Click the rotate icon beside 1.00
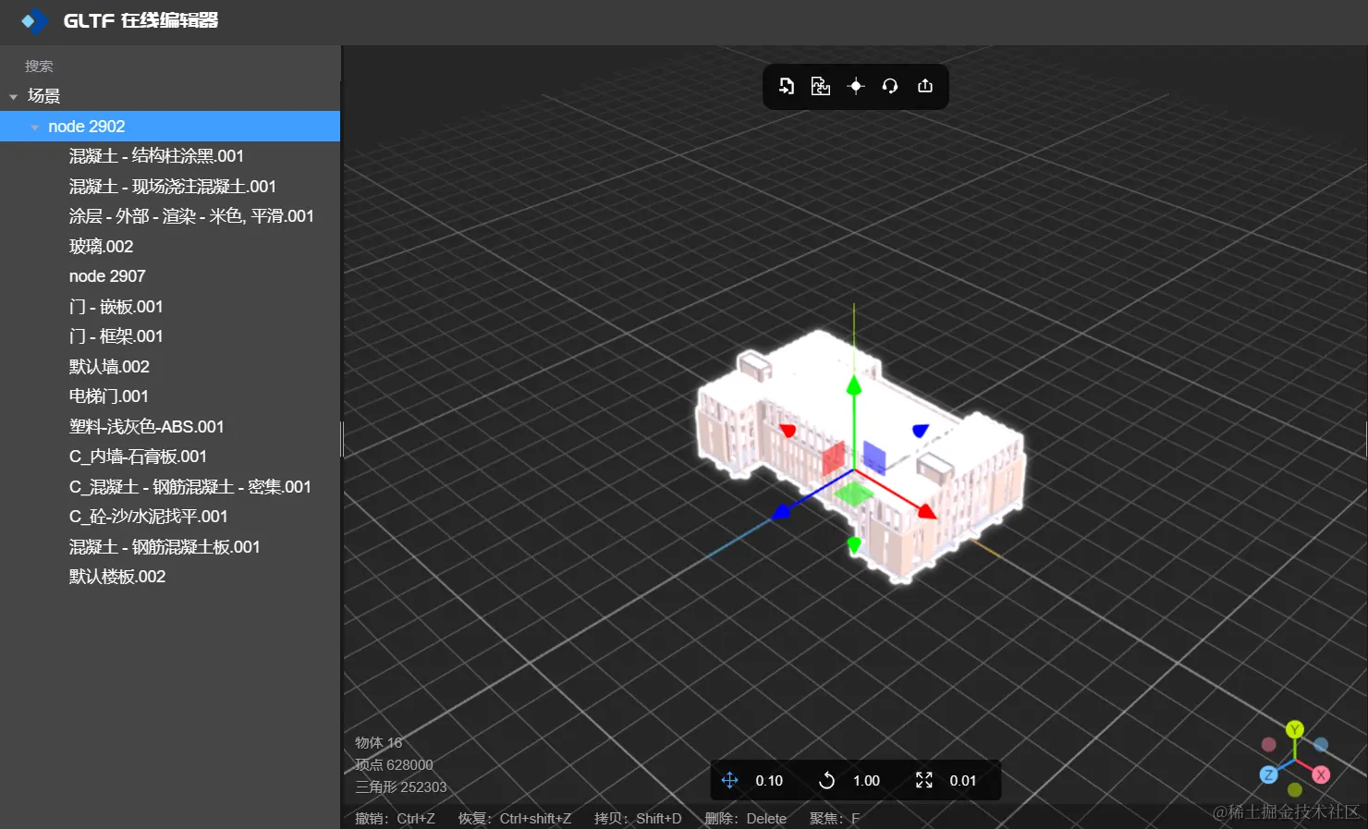Image resolution: width=1368 pixels, height=829 pixels. [x=827, y=780]
